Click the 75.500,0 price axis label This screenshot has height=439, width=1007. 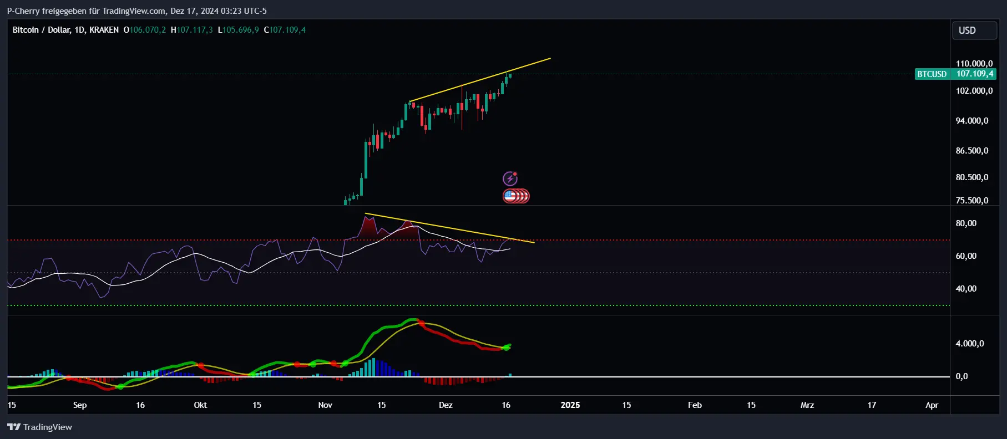971,201
